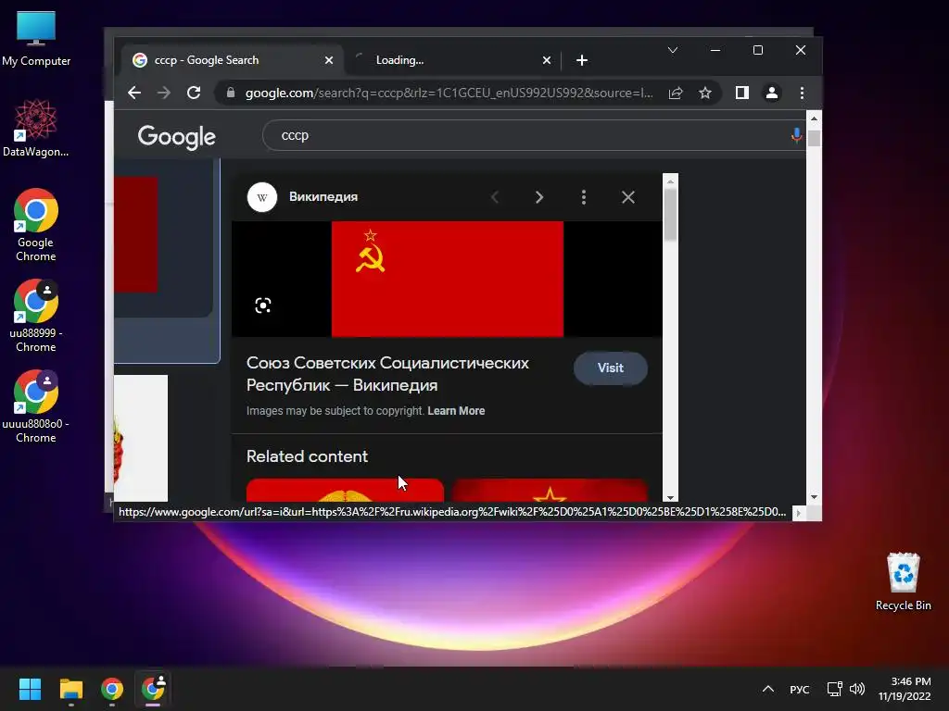Click the preview panel scrollbar thumb
Screen dimensions: 949x711
(x=670, y=215)
